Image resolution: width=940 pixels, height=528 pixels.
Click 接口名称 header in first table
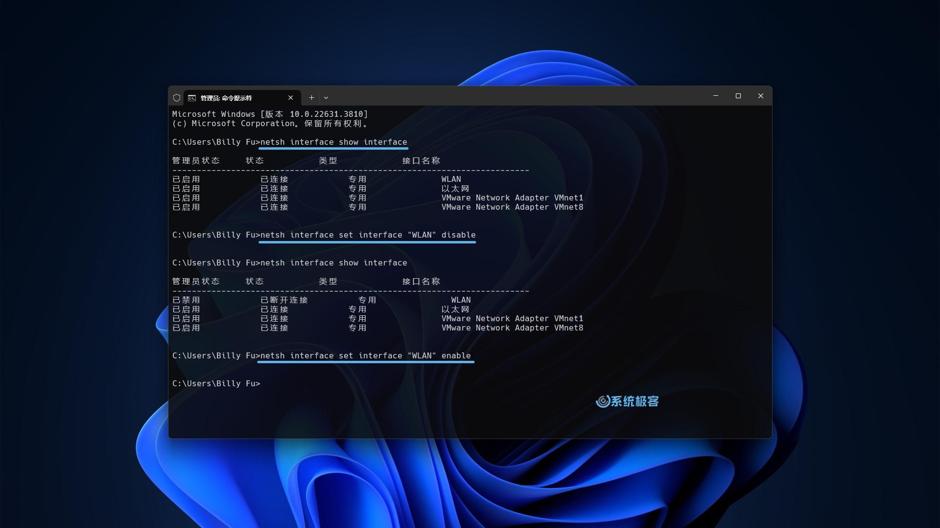click(421, 161)
